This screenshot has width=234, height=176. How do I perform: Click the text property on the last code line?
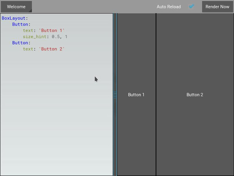pos(28,49)
